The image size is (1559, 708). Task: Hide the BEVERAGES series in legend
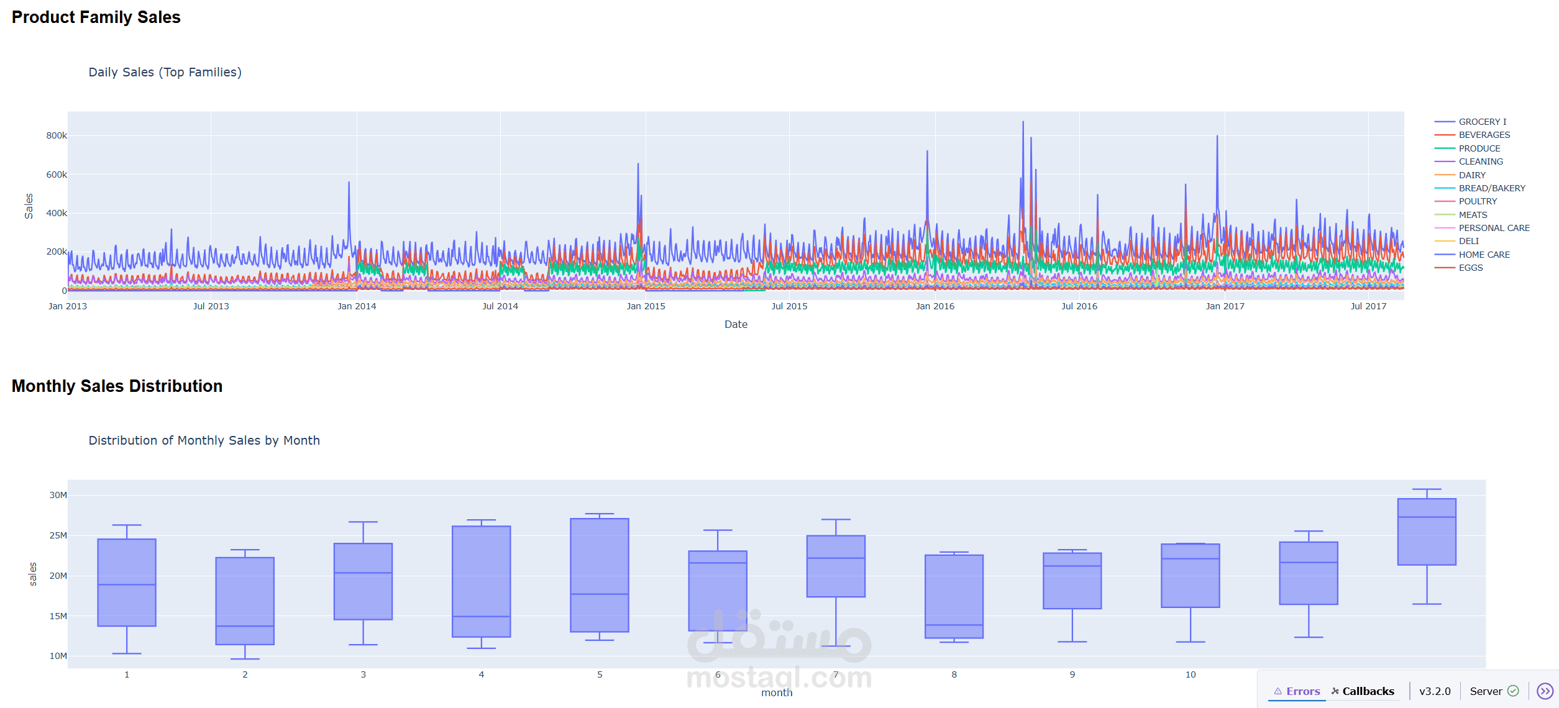1484,135
